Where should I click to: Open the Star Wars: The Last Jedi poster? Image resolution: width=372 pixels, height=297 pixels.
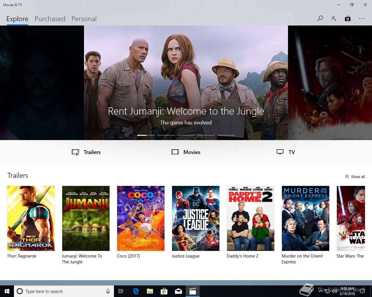[351, 218]
